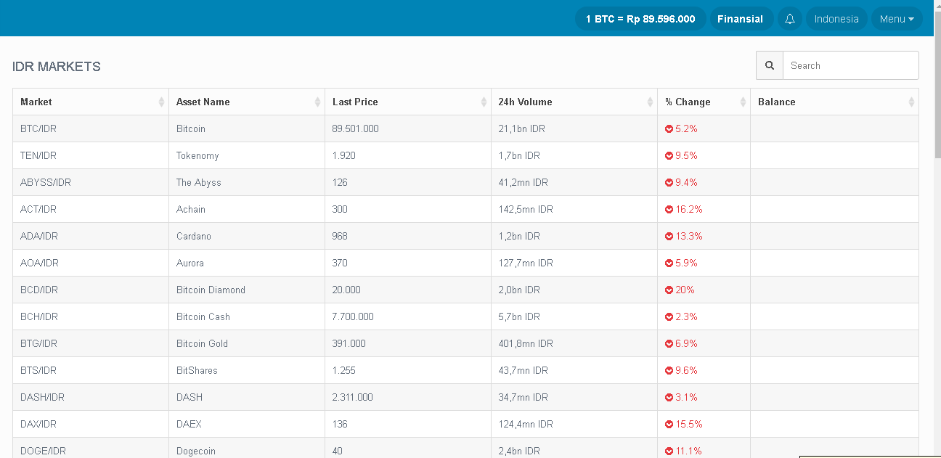
Task: Click the 7.700.000 last price value
Action: [x=353, y=316]
